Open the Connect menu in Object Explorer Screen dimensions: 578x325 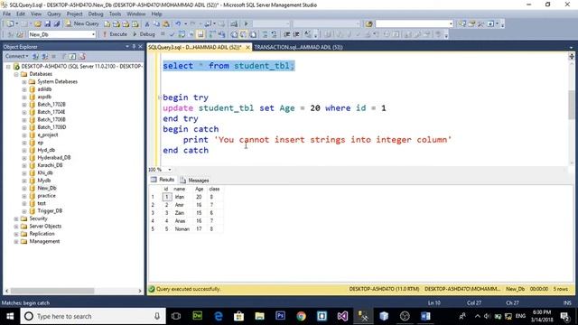[16, 56]
